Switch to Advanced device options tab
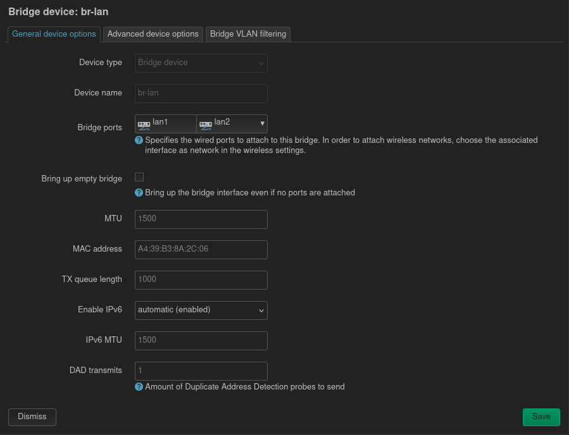The image size is (569, 435). tap(153, 34)
